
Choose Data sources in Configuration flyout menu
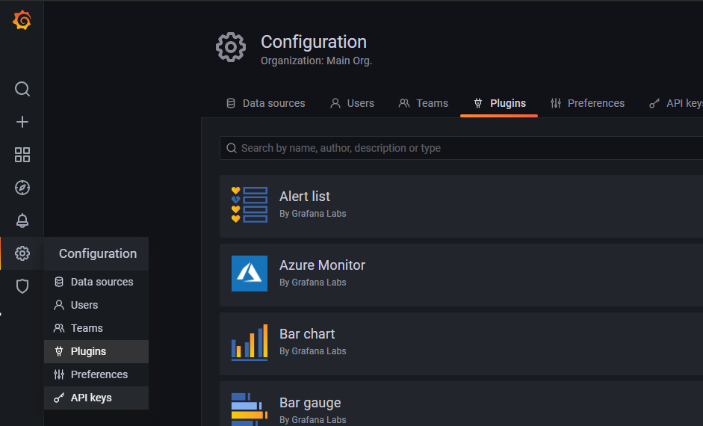96,282
